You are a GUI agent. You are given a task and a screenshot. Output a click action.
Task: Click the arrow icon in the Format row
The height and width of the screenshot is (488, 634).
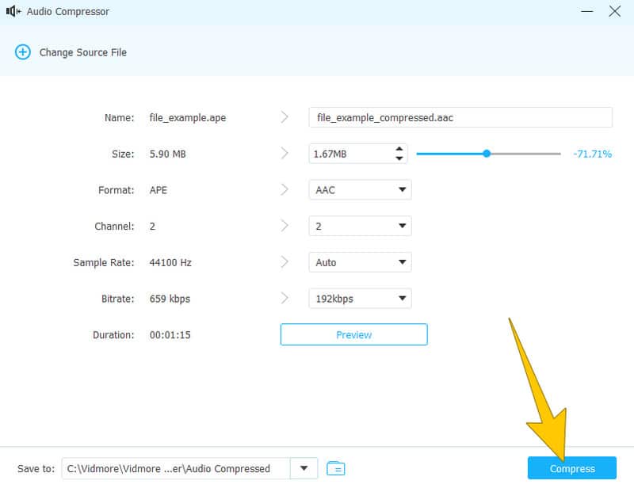(x=285, y=190)
